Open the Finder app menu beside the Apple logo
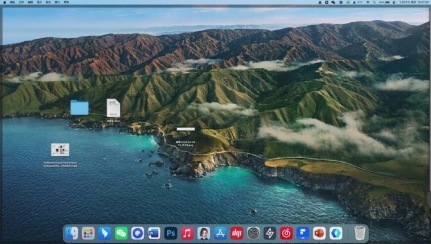 pyautogui.click(x=12, y=2)
